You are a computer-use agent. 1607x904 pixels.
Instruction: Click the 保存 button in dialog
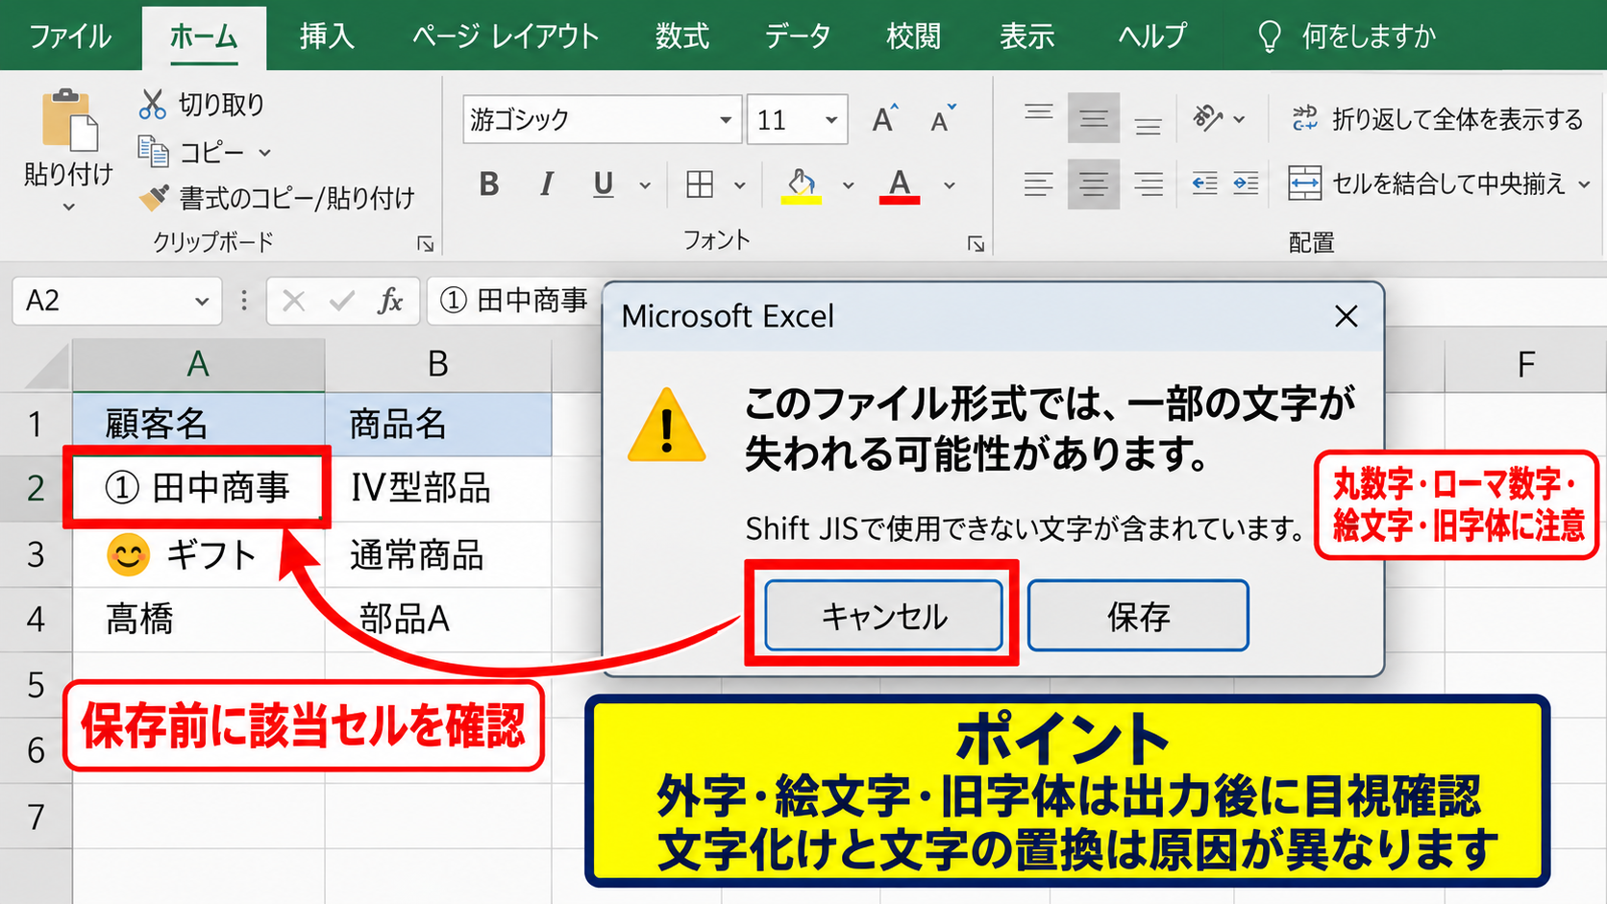tap(1138, 615)
